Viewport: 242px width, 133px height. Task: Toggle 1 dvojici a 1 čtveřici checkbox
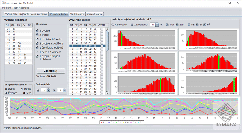37,39
